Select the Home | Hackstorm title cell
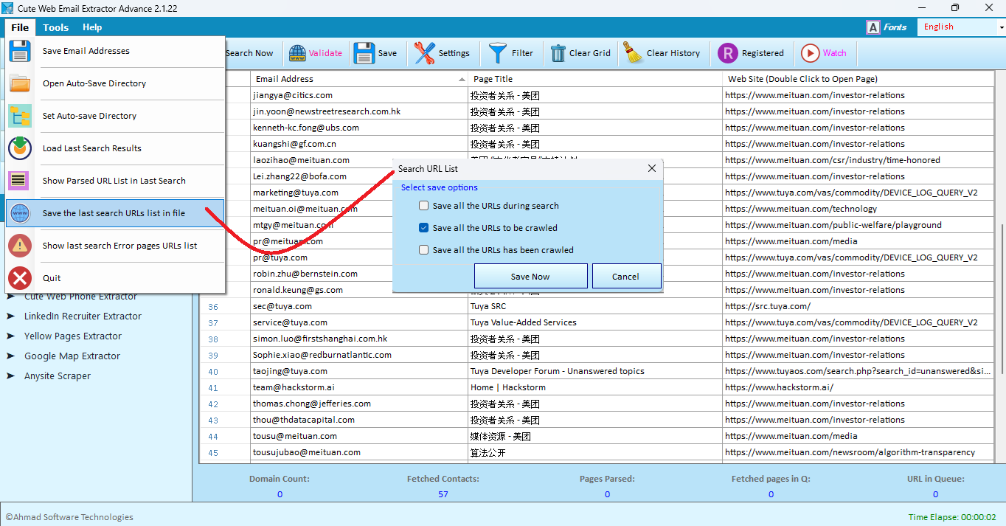 click(x=595, y=387)
